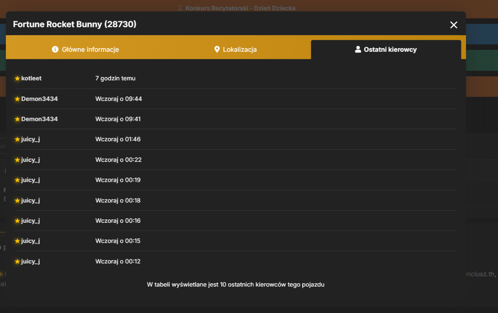Click the star in the Wczoraj o 00:12 row

(x=17, y=262)
